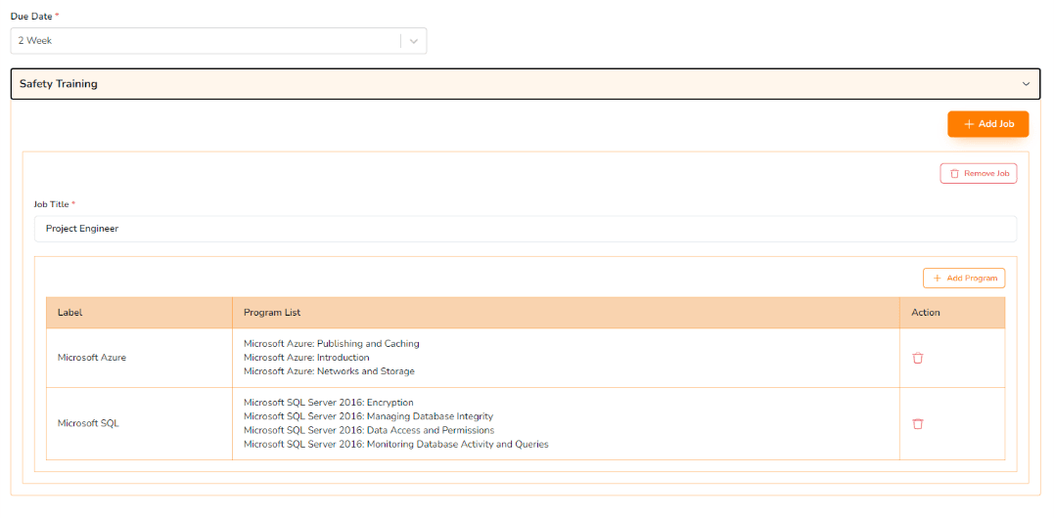Delete the Microsoft SQL program row

917,424
